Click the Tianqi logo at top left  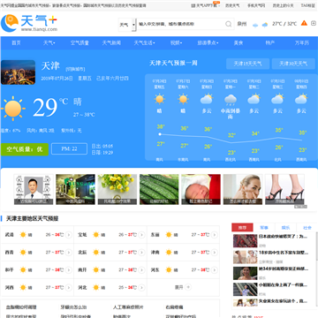click(x=29, y=23)
